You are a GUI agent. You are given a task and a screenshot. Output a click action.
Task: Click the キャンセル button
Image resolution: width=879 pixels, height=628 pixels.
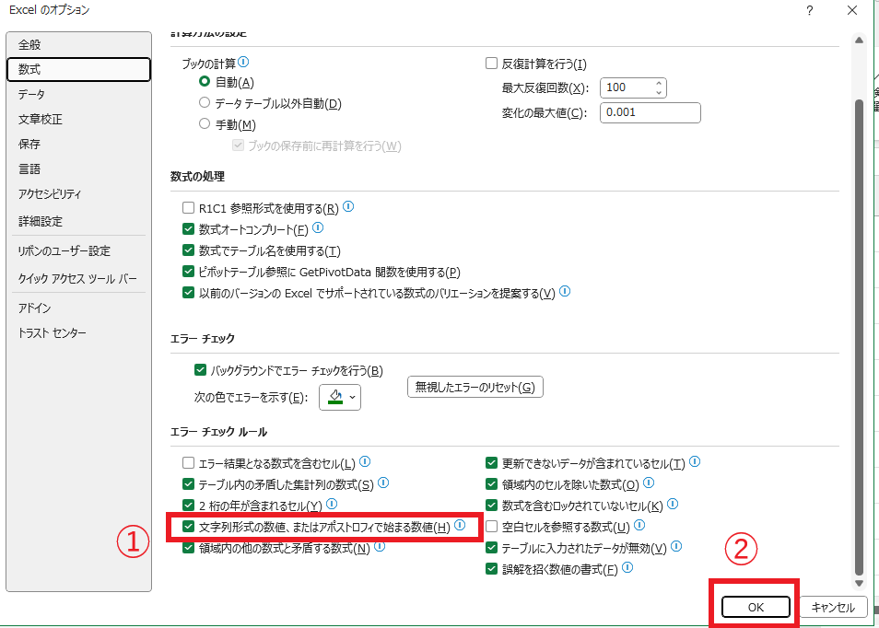pyautogui.click(x=833, y=607)
